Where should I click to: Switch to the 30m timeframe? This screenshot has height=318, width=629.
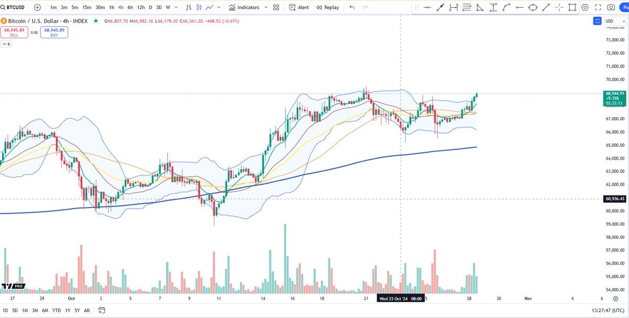pyautogui.click(x=100, y=8)
